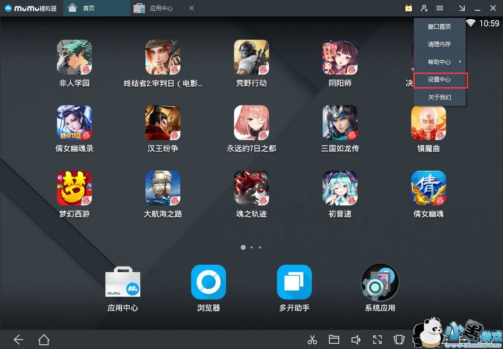Open 终结者2:审判日 app icon
Screen dimensions: 503x349
pos(163,57)
